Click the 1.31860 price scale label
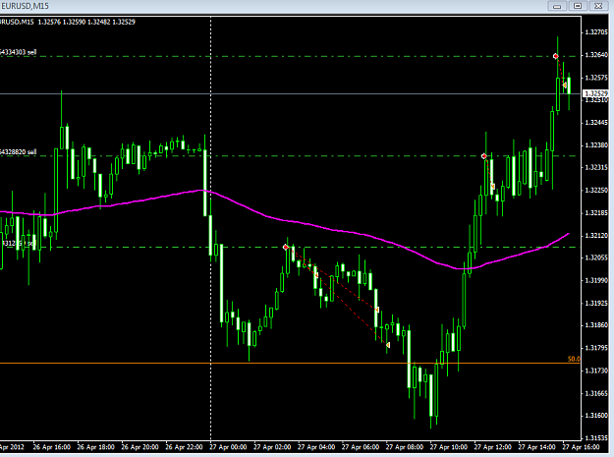The width and height of the screenshot is (614, 457). [596, 325]
